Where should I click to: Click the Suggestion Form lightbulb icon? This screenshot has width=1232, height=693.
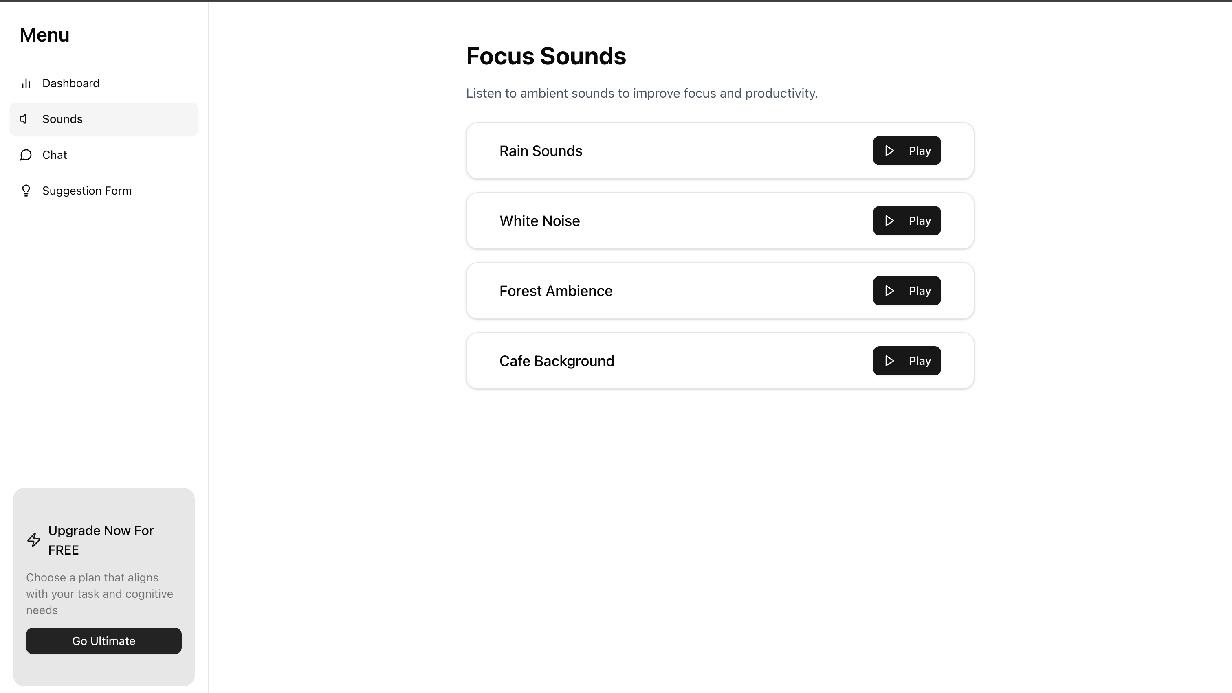[x=26, y=191]
